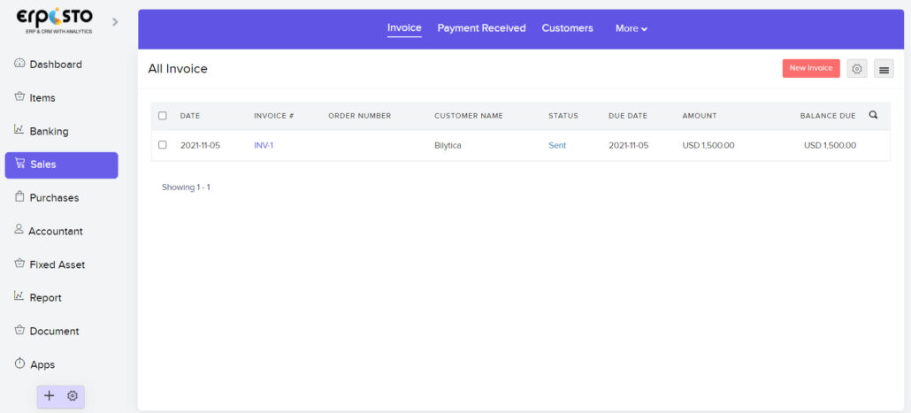Open the table search magnifier icon
The image size is (911, 413).
tap(873, 115)
